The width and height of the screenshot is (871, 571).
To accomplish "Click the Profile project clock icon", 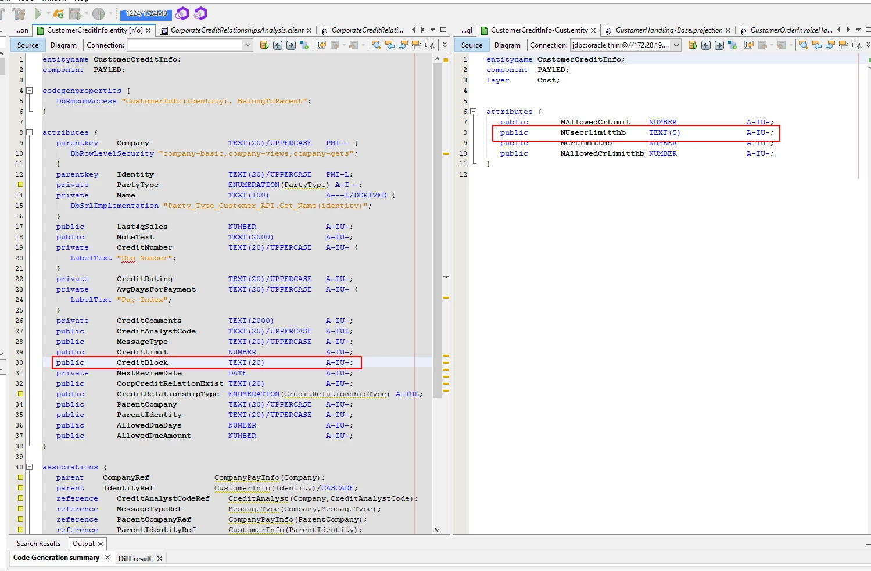I will click(99, 13).
